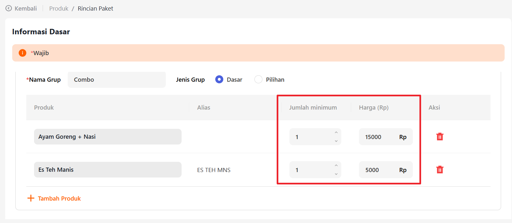Click the Nama Grup field containing Combo
This screenshot has width=512, height=223.
tap(116, 79)
